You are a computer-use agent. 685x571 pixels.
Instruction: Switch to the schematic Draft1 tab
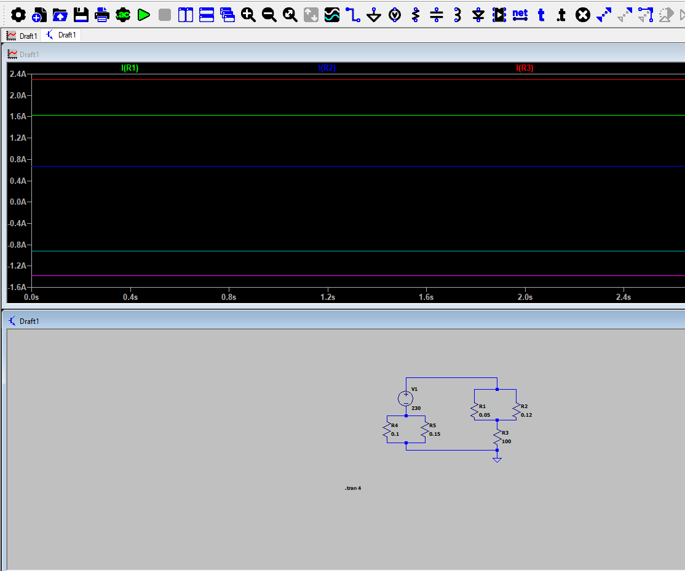coord(61,35)
